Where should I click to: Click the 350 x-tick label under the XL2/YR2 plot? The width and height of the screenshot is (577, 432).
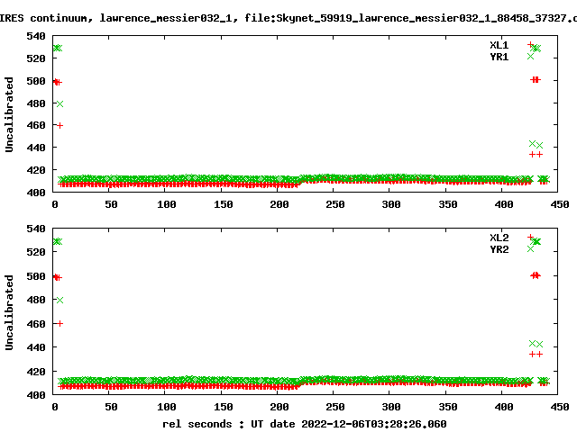447,407
